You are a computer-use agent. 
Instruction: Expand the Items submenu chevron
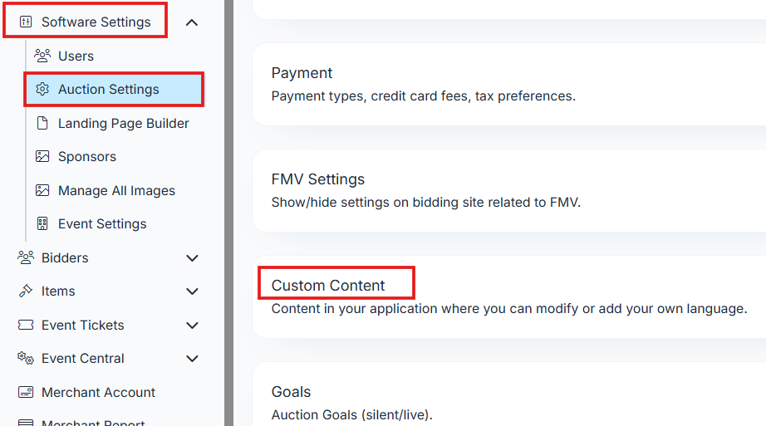click(192, 291)
